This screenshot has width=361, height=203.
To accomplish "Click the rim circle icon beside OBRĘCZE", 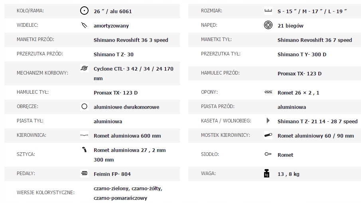I will pos(84,106).
